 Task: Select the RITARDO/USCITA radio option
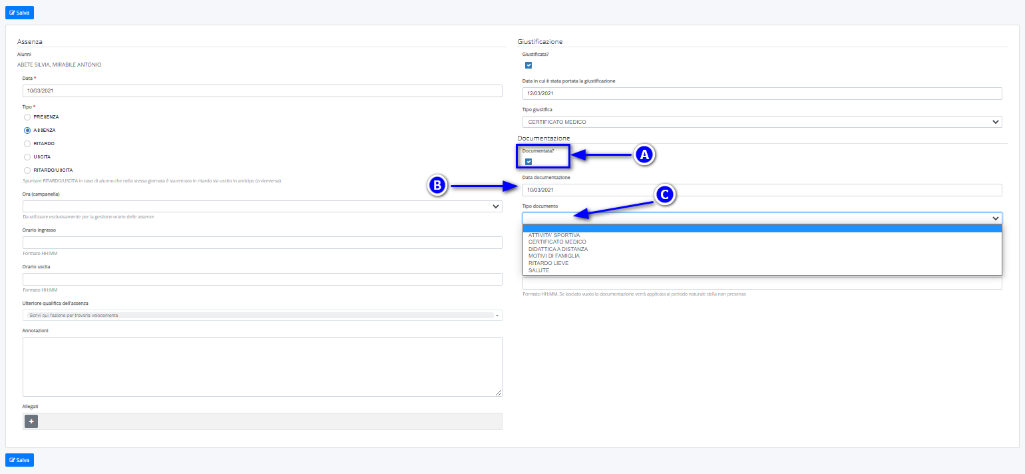pyautogui.click(x=27, y=170)
